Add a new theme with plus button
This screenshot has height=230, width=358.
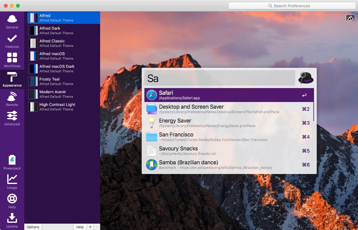tap(90, 227)
